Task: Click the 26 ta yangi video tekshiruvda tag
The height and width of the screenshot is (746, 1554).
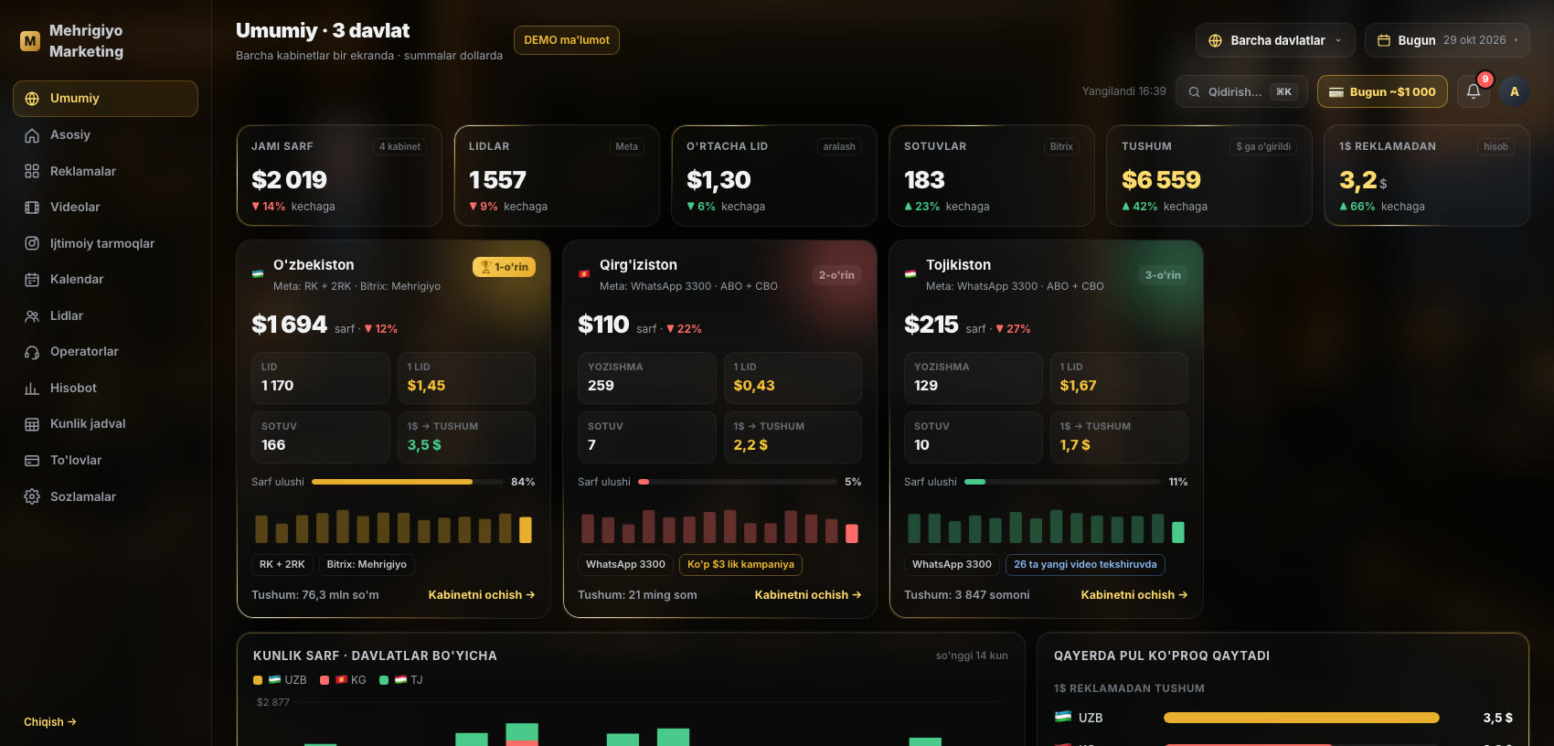Action: (1085, 565)
